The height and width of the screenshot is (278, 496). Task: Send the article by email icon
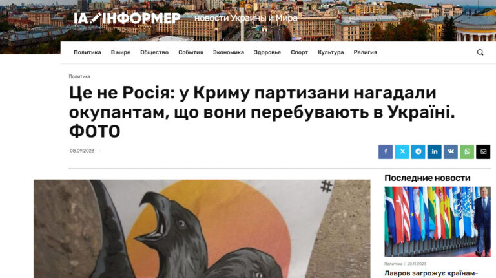(x=483, y=152)
